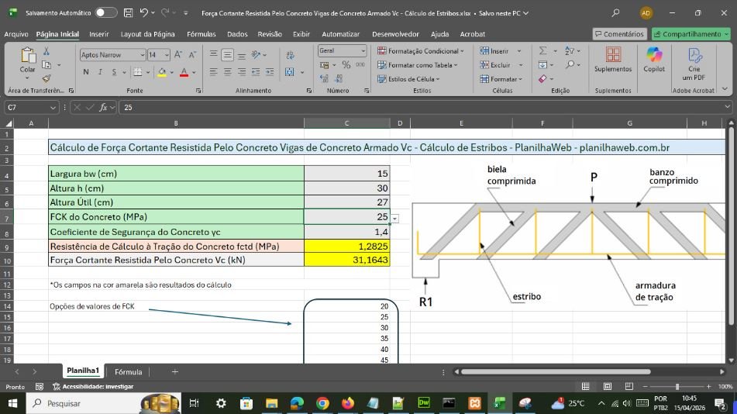The width and height of the screenshot is (737, 414).
Task: Click the Compartilhamento button
Action: click(691, 34)
